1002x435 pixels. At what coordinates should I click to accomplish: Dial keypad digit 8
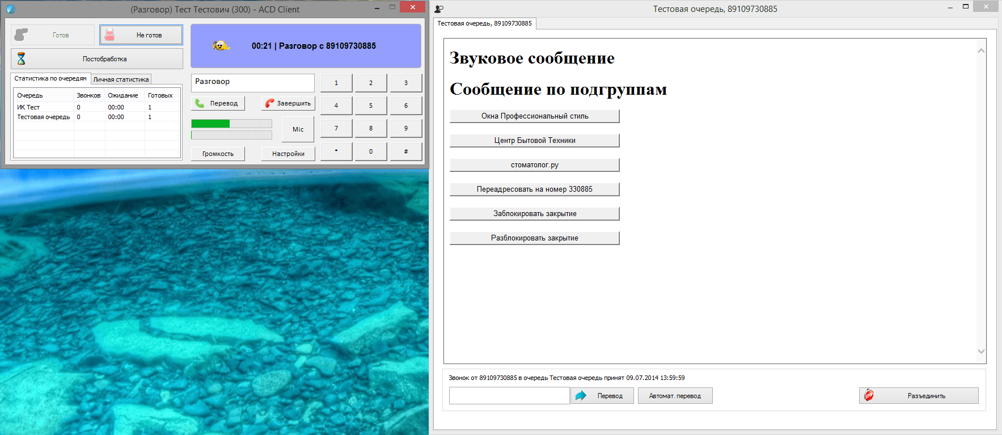tap(371, 128)
